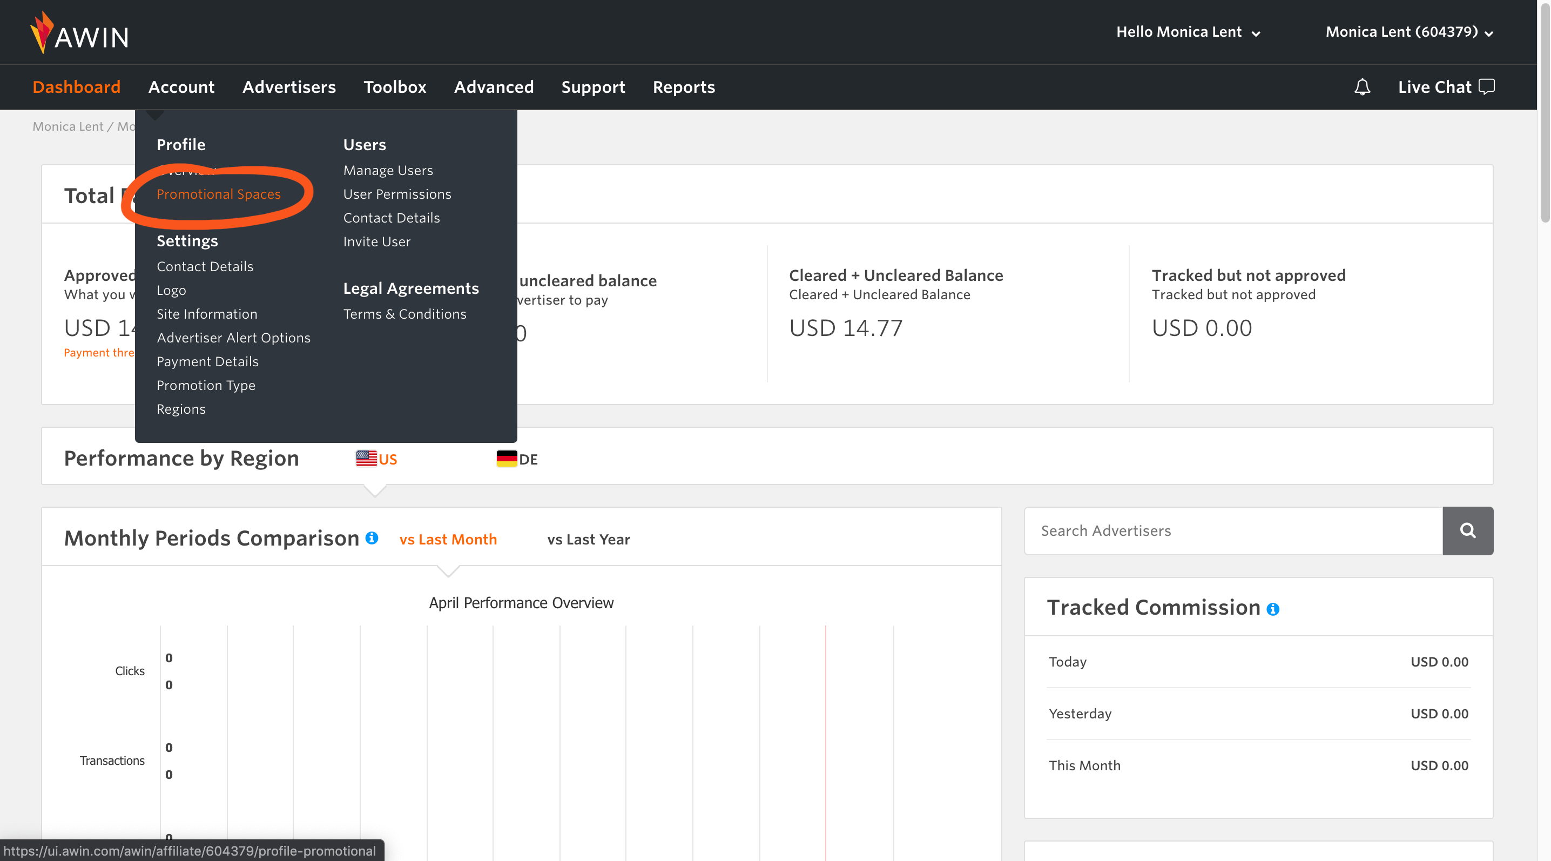The image size is (1551, 861).
Task: Open Promotion Type settings
Action: 206,385
